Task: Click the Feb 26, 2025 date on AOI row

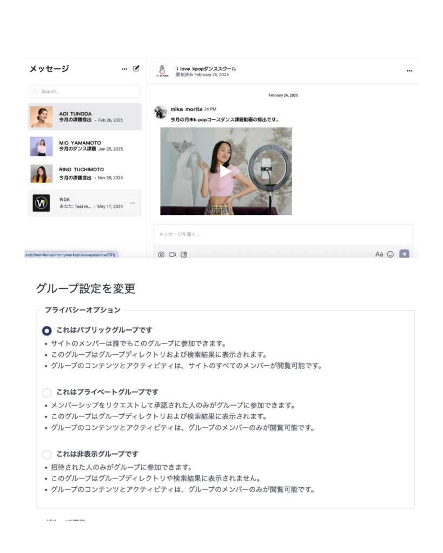Action: click(x=110, y=120)
